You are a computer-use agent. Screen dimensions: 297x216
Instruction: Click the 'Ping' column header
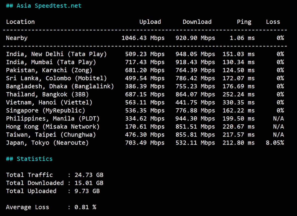244,22
